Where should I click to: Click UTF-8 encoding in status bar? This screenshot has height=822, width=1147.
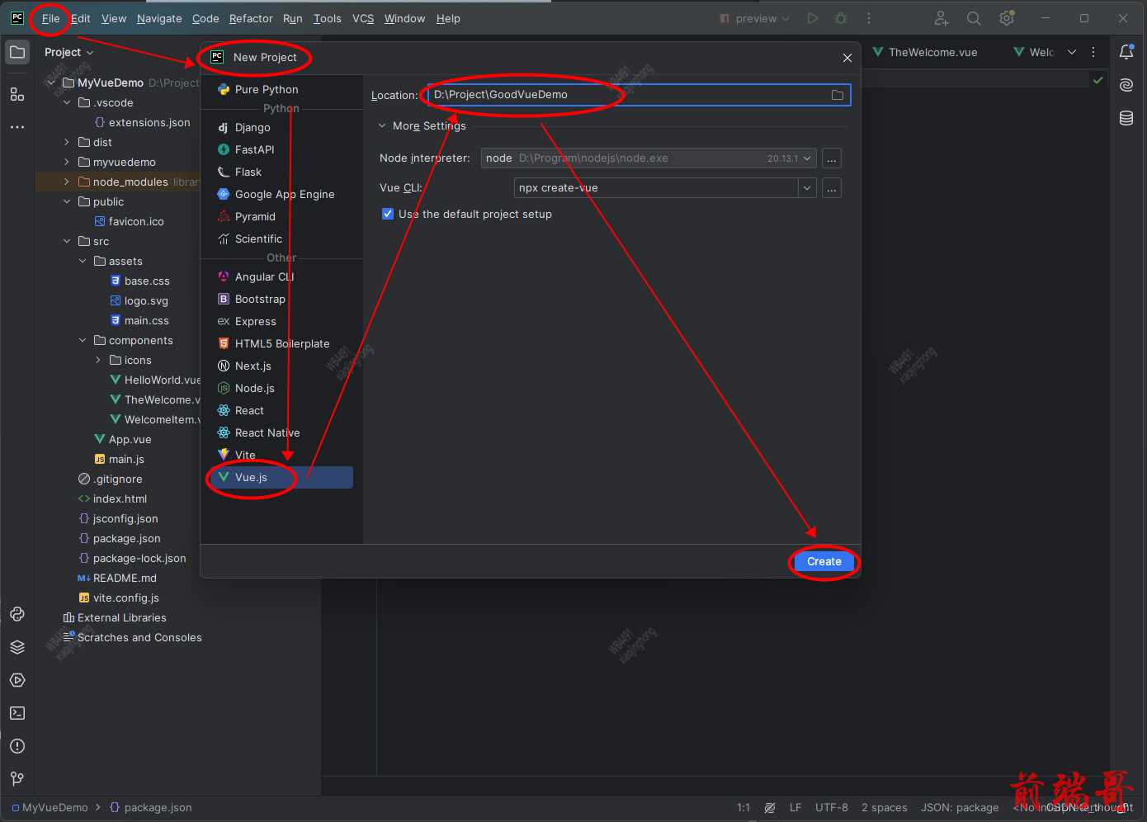(832, 808)
